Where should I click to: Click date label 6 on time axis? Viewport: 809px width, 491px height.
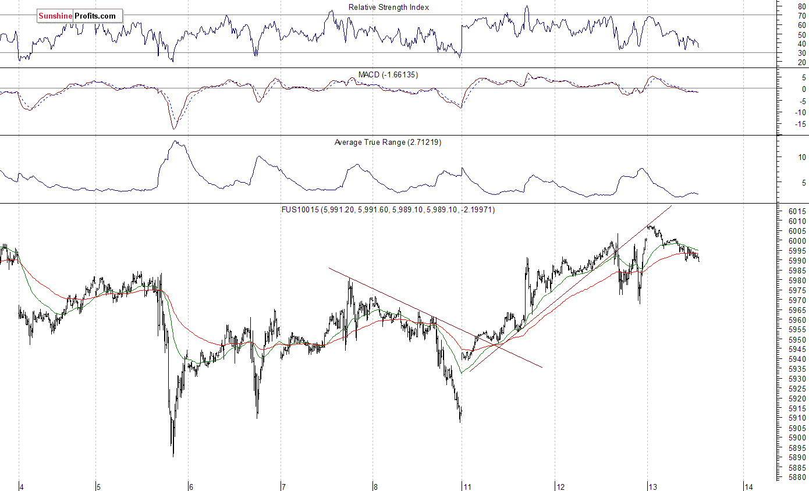(x=191, y=486)
